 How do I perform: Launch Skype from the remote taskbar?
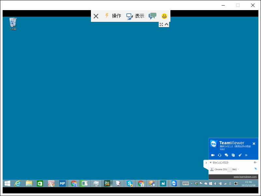coord(129,184)
